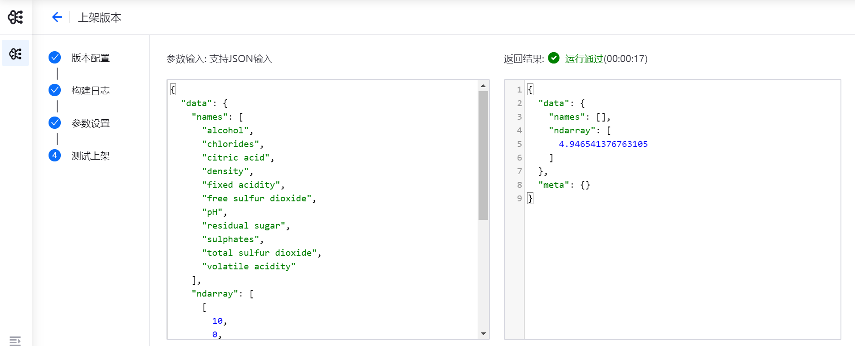The height and width of the screenshot is (346, 855).
Task: Expand sidebar with bottom menu icon
Action: pyautogui.click(x=15, y=341)
